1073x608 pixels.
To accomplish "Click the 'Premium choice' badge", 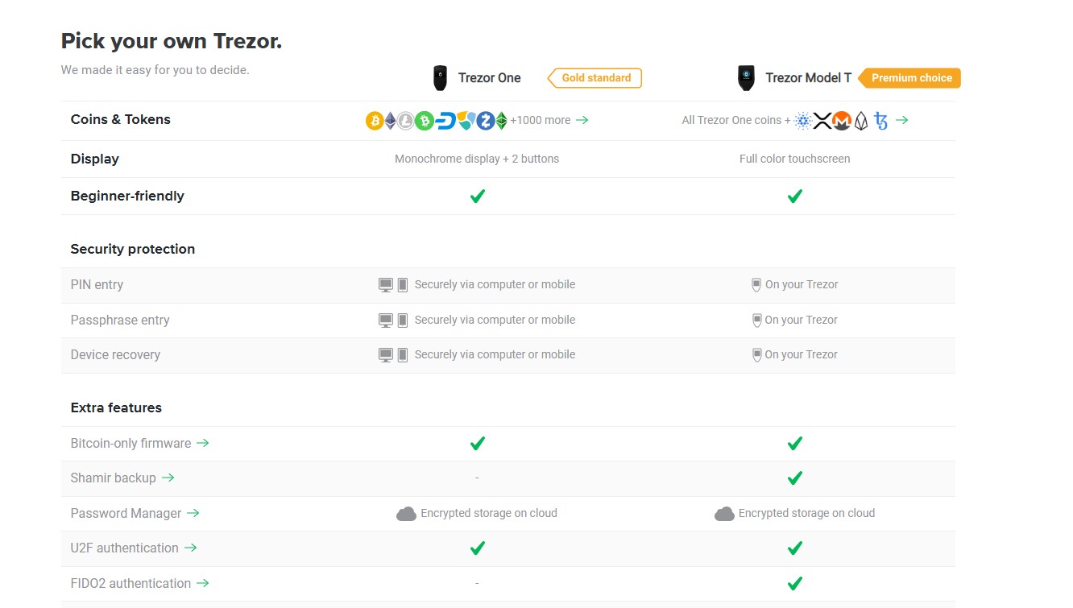I will coord(909,78).
